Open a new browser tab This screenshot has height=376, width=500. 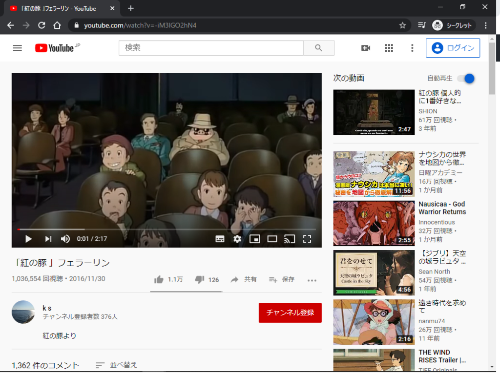[x=130, y=8]
